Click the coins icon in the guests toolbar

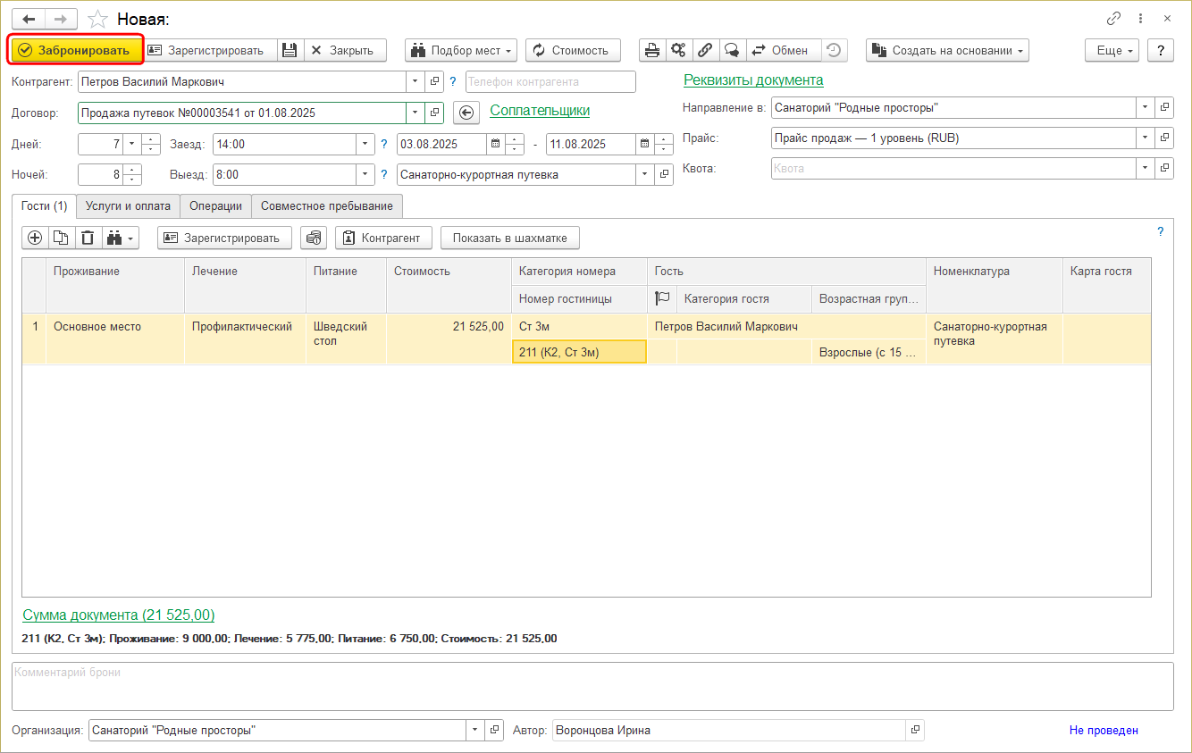(x=313, y=238)
